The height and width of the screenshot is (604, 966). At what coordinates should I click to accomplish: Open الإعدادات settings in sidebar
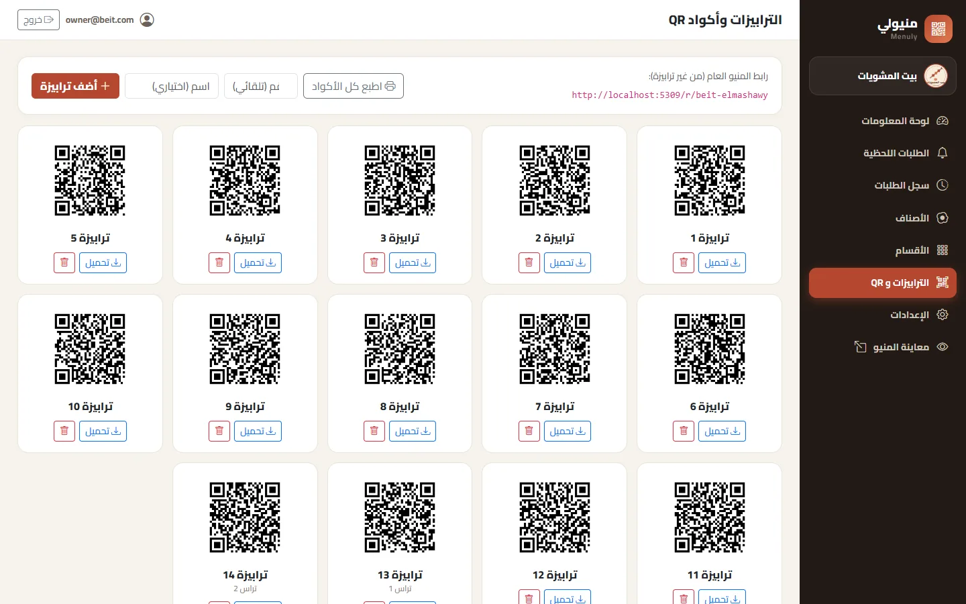[x=883, y=315]
